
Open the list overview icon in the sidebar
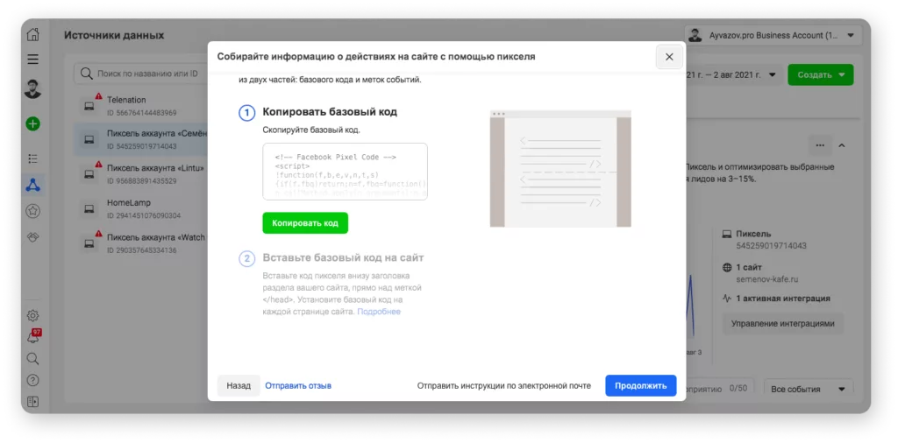click(x=33, y=159)
